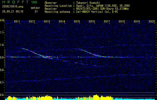Click the 0.7 frequency axis label
This screenshot has width=157, height=100.
pyautogui.click(x=2, y=82)
